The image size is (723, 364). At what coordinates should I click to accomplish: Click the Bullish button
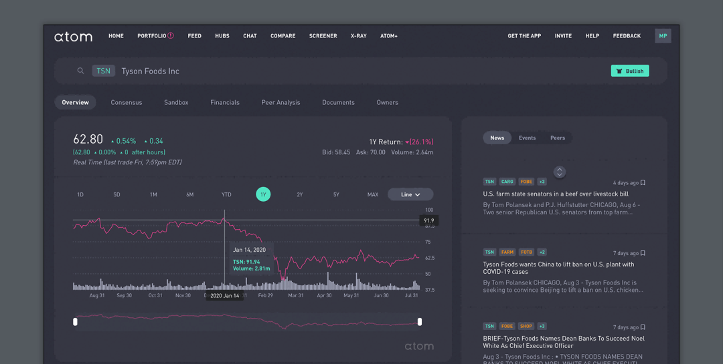(x=629, y=71)
